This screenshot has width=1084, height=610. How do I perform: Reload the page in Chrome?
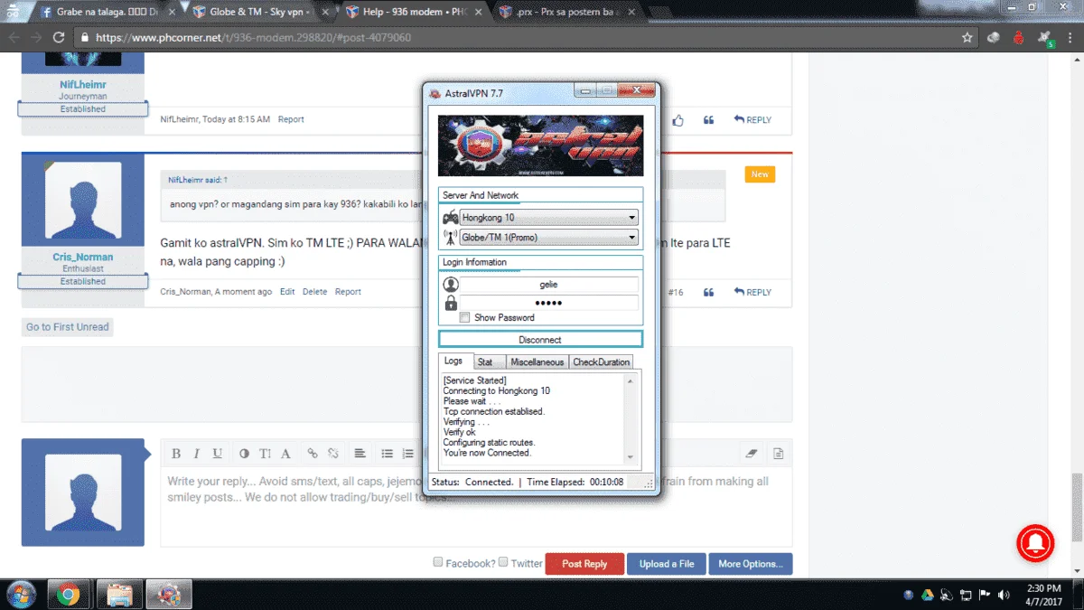click(x=59, y=38)
